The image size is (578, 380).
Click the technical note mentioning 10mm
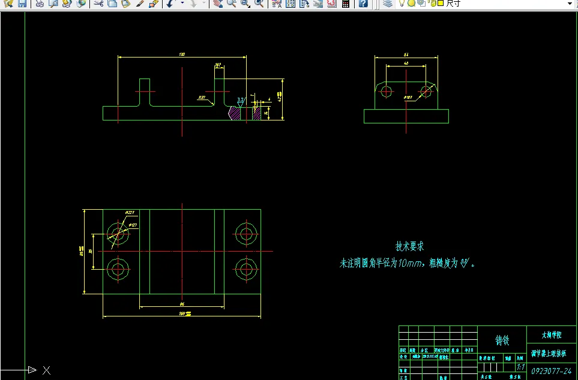point(407,263)
